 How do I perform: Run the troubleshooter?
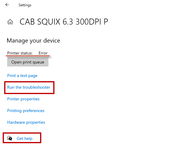(29, 87)
